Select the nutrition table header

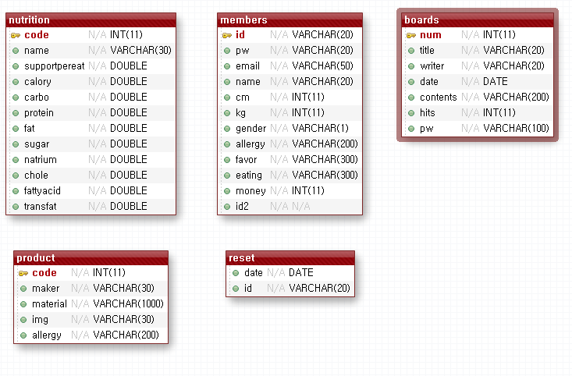91,20
